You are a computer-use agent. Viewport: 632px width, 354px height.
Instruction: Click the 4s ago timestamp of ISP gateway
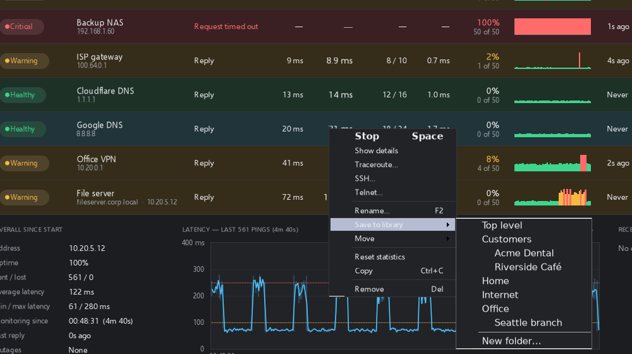coord(618,61)
